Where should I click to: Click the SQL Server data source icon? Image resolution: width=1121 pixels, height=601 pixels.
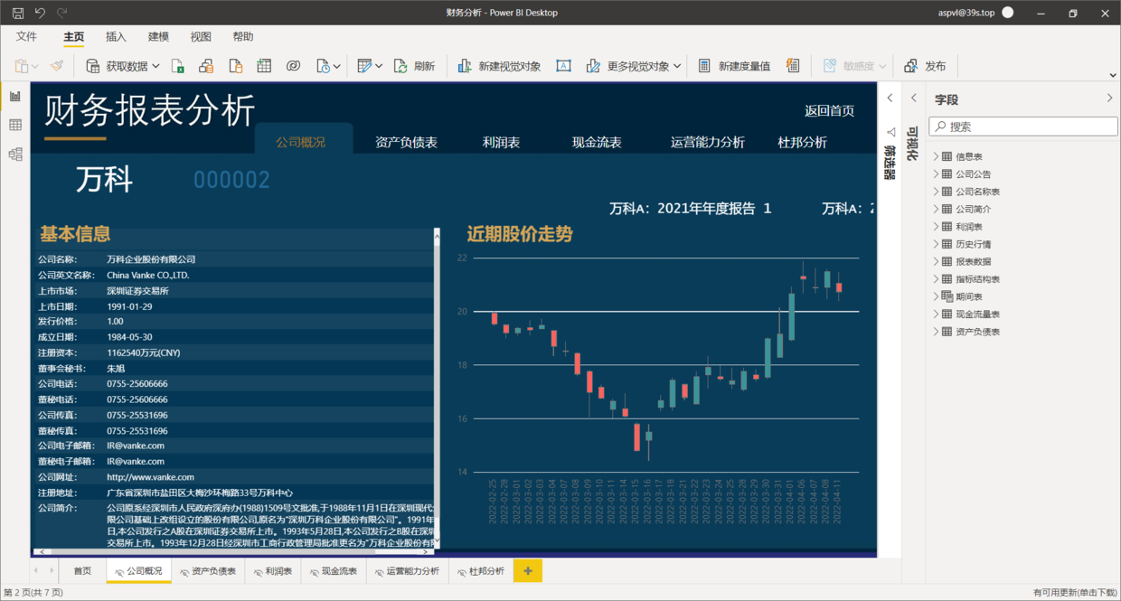tap(235, 66)
